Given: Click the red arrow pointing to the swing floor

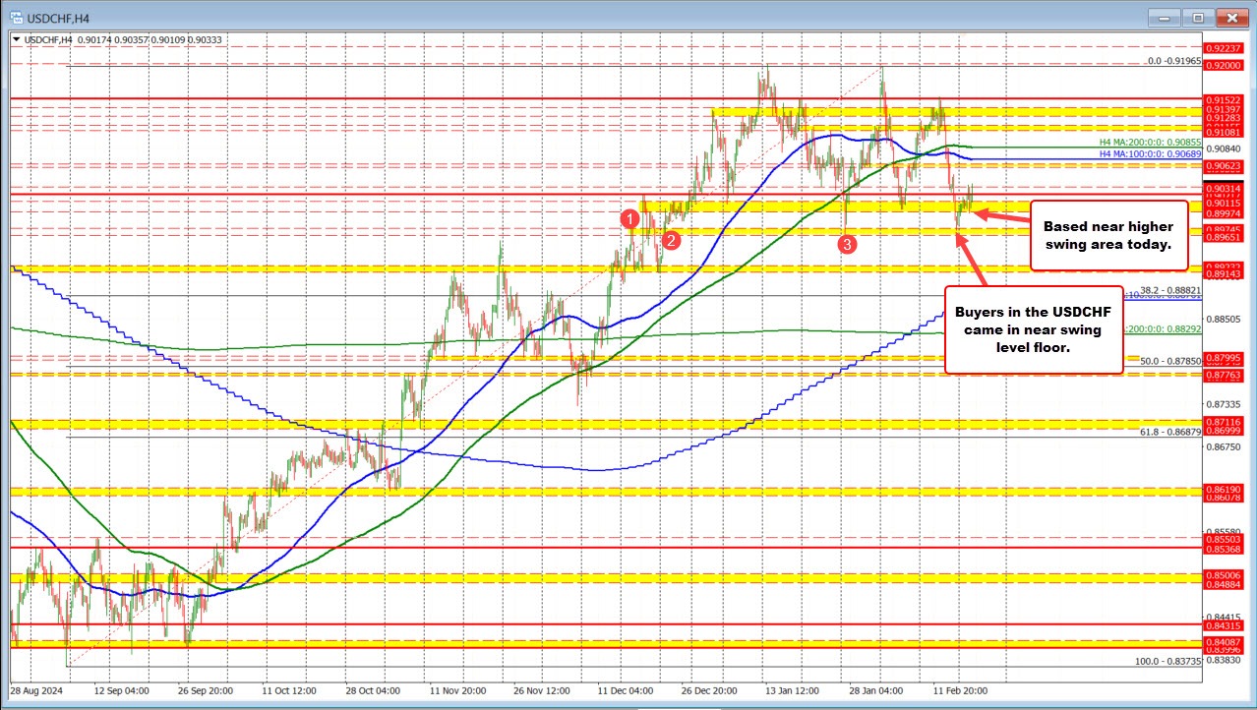Looking at the screenshot, I should point(975,259).
